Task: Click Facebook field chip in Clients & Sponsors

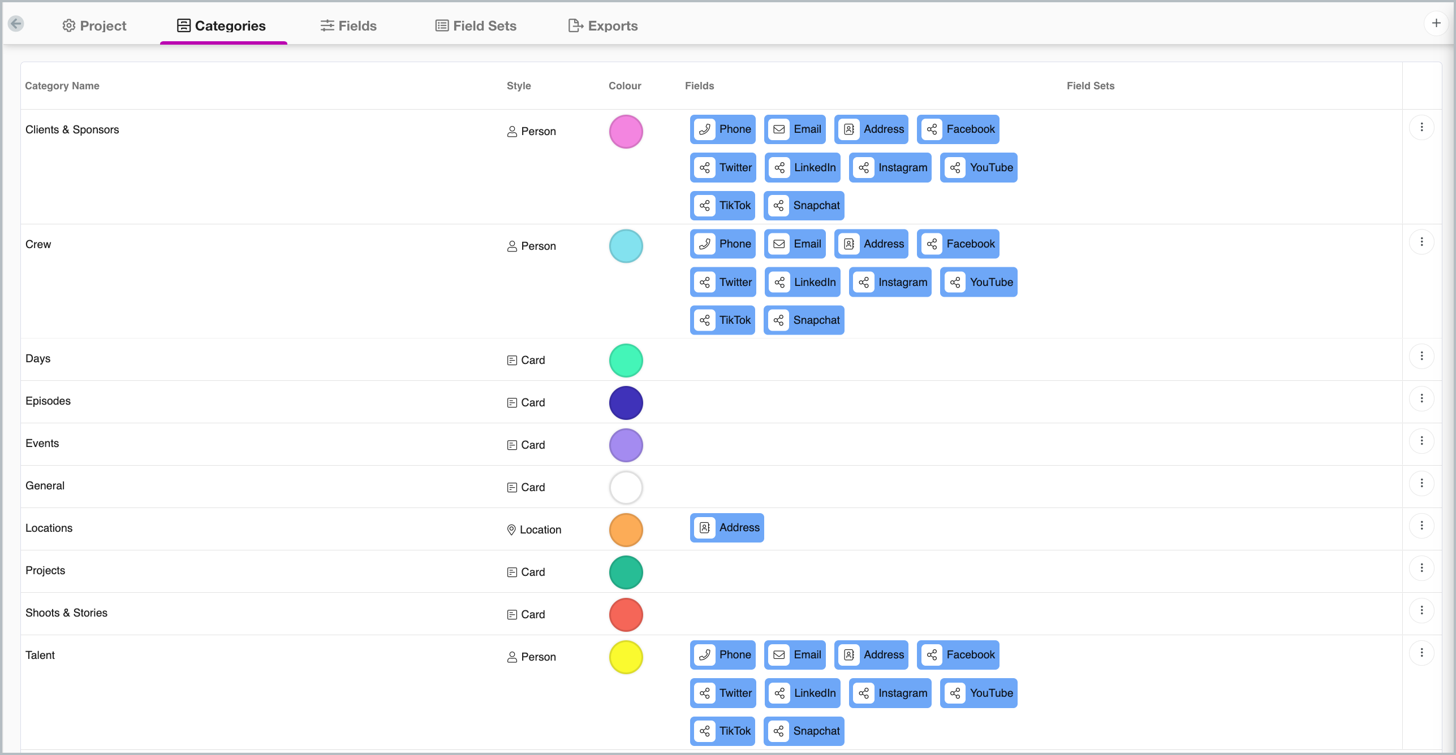Action: click(958, 129)
